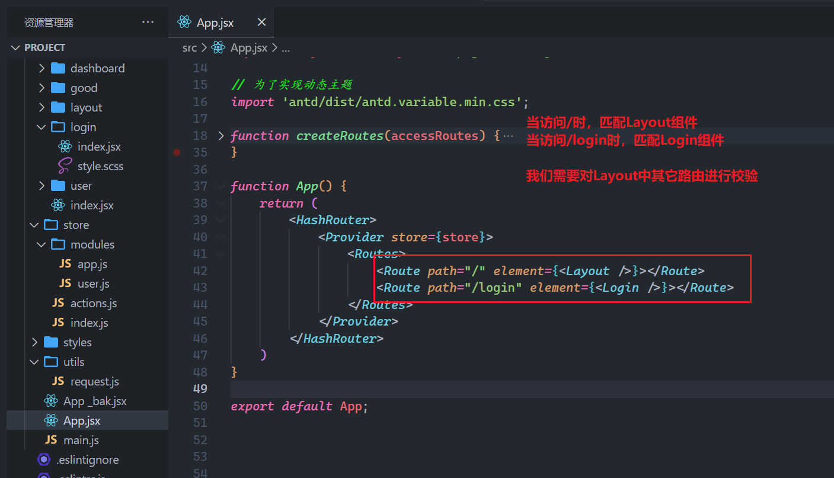The image size is (834, 478).
Task: Click React icon of login index.jsx
Action: tap(65, 146)
